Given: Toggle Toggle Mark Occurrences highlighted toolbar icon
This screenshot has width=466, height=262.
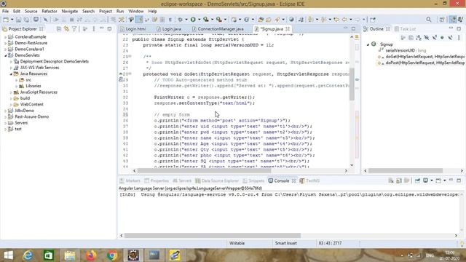Looking at the screenshot, I should (139, 20).
